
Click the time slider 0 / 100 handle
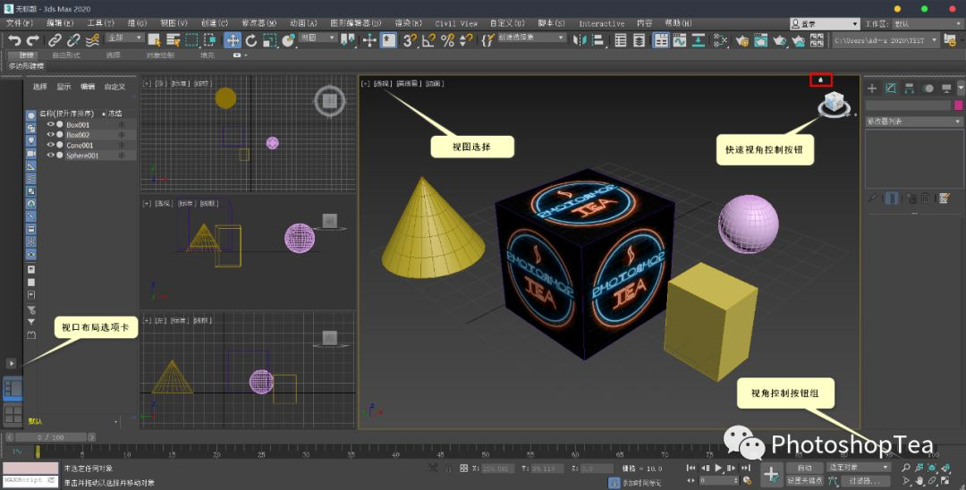49,437
